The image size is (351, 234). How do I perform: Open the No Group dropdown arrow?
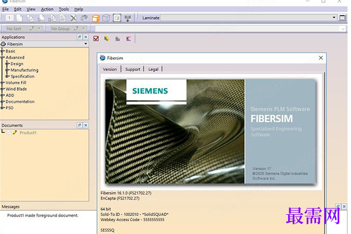point(84,29)
